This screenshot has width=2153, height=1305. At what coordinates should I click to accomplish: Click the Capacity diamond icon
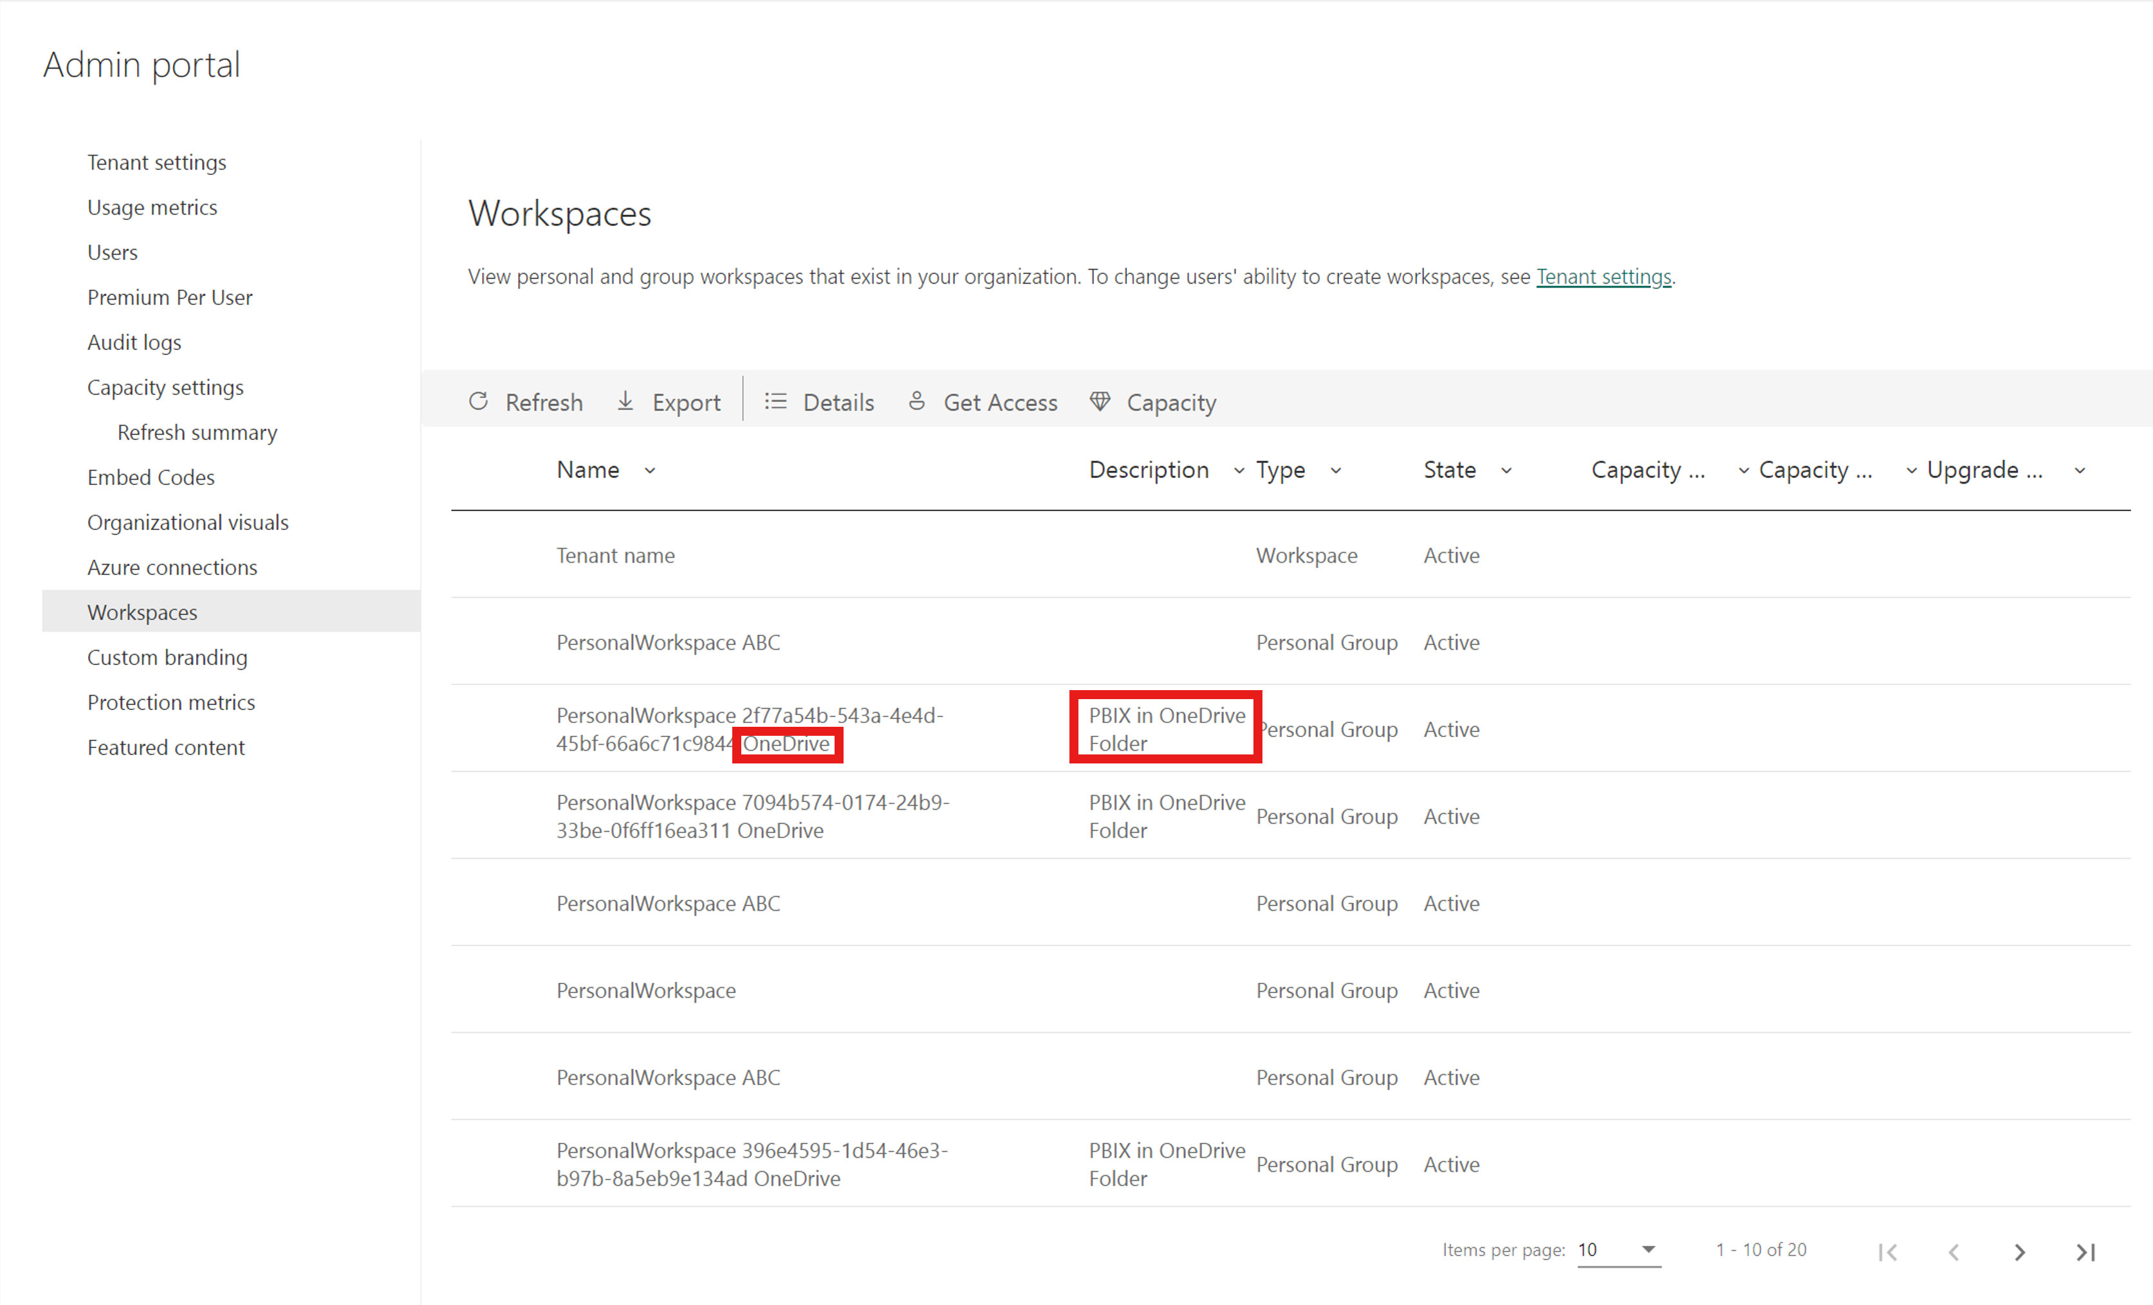1100,402
